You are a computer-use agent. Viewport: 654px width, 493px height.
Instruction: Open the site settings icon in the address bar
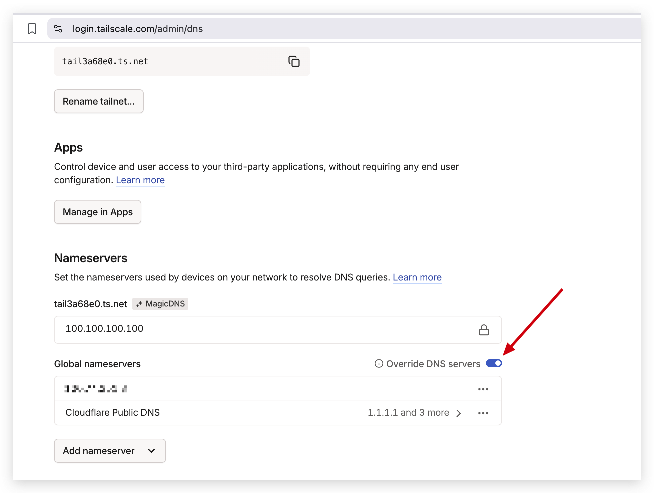(58, 29)
